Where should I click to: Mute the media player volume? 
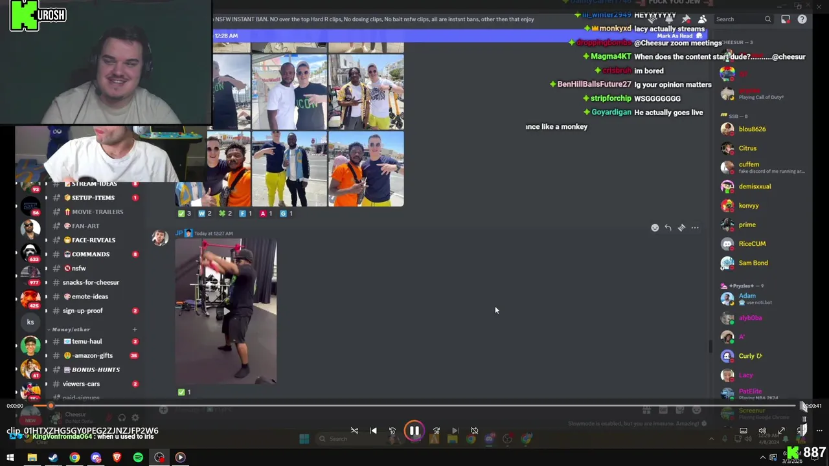(x=762, y=430)
